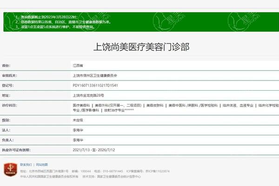Screen dimensions: 279x186
Task: Click the 未定级 level value
Action: (x=78, y=120)
